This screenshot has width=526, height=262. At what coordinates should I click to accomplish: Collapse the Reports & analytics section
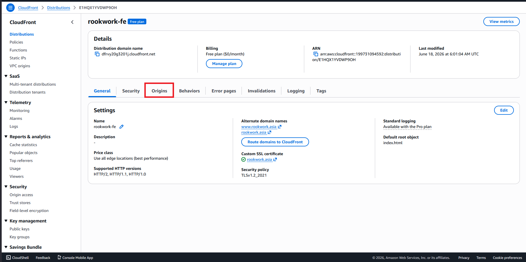pos(6,137)
